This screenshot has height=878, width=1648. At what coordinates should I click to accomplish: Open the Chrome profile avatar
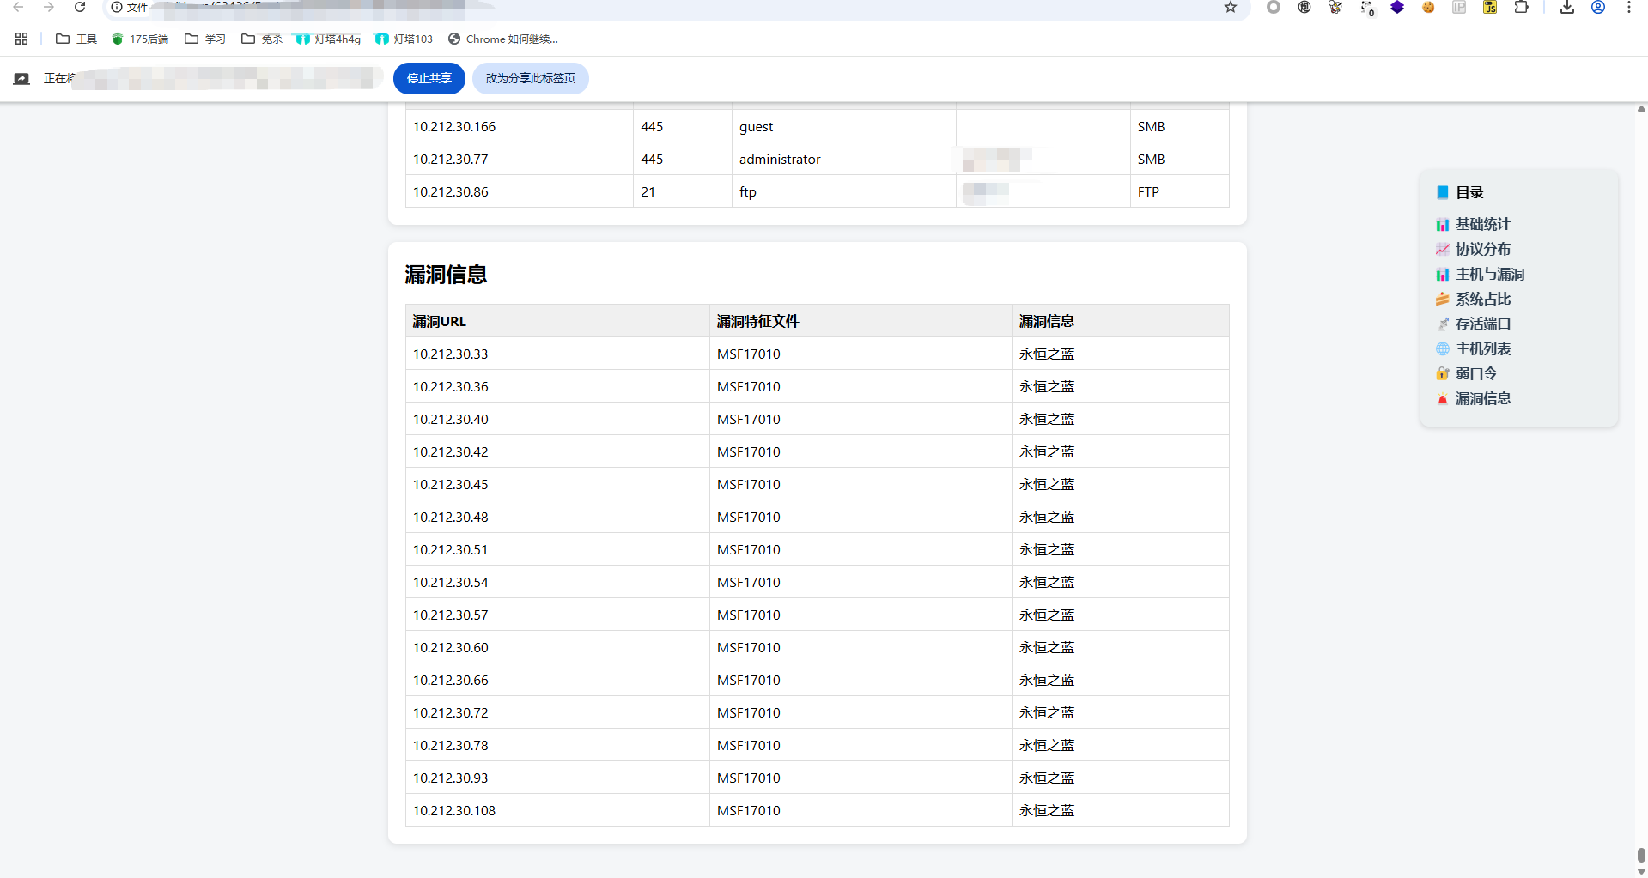1598,7
